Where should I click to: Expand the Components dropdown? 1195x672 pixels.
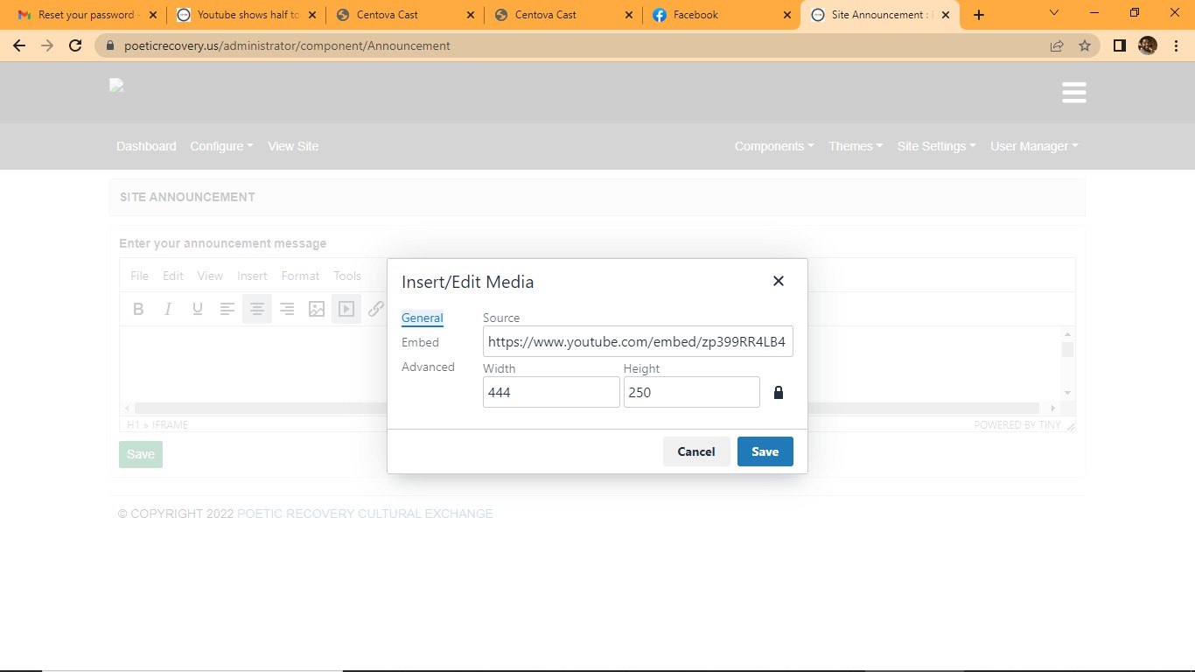click(x=773, y=146)
